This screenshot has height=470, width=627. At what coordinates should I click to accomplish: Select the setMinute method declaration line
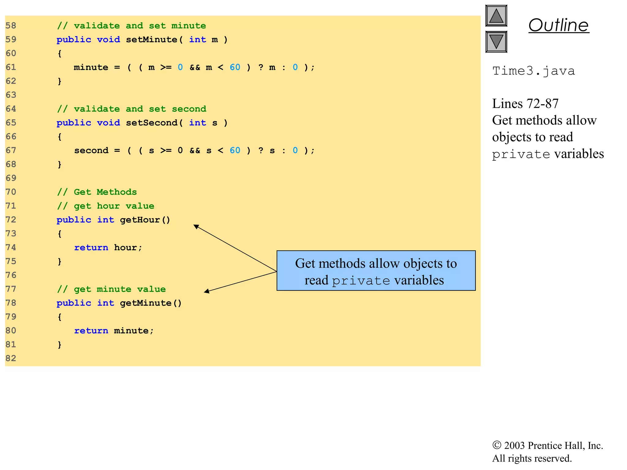tap(142, 40)
